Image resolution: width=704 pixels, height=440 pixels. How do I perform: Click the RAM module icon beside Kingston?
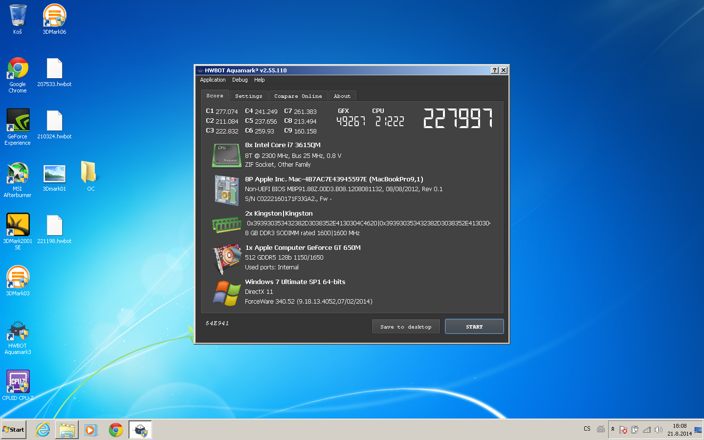point(226,225)
